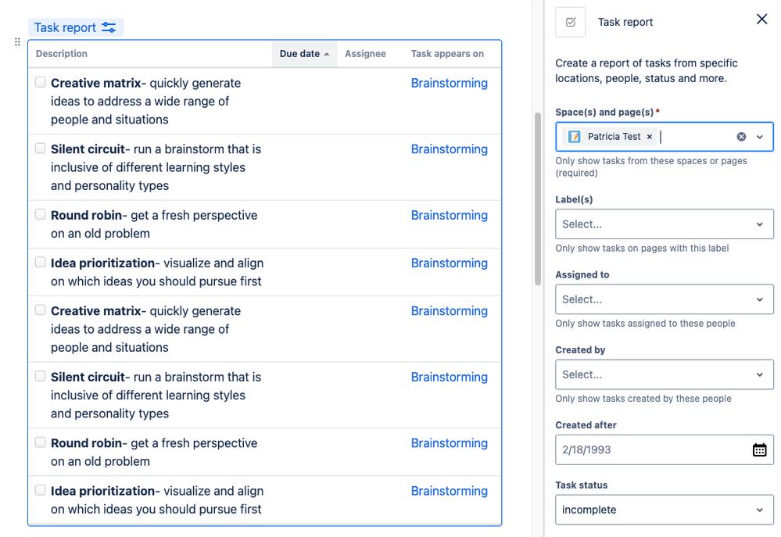Remove the Patricia Test tag

[649, 137]
